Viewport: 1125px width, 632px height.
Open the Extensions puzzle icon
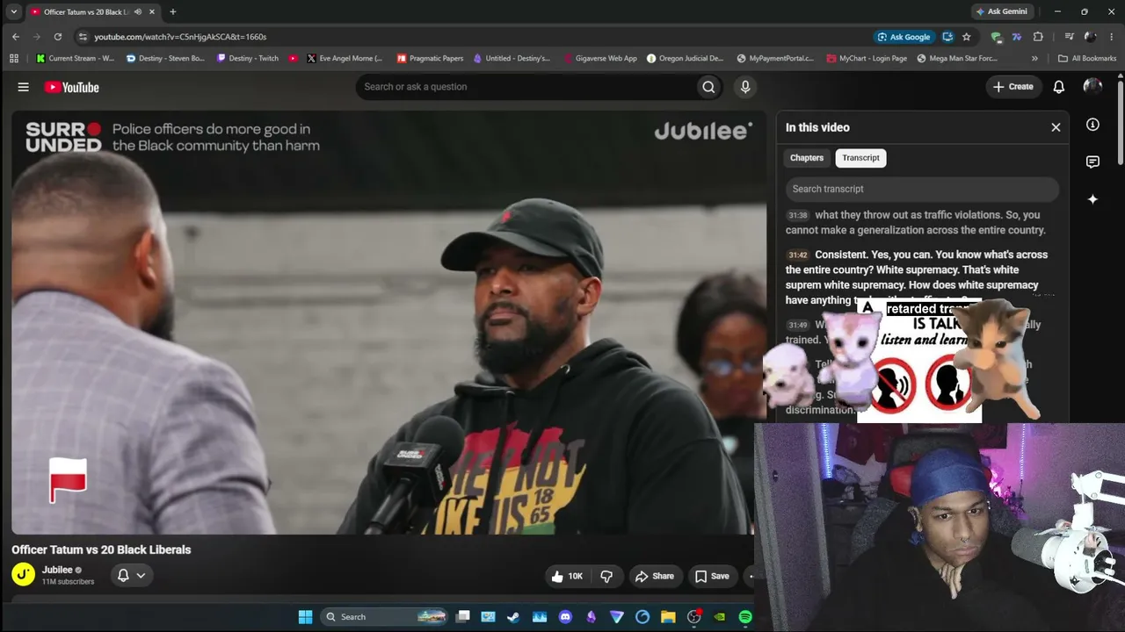pos(1038,37)
